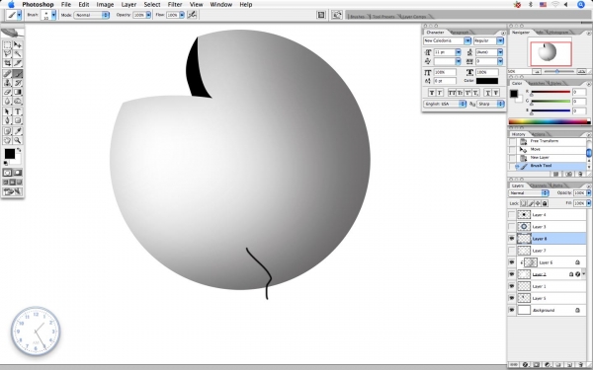Viewport: 593px width, 370px height.
Task: Open the Flow slider in options bar
Action: point(182,15)
